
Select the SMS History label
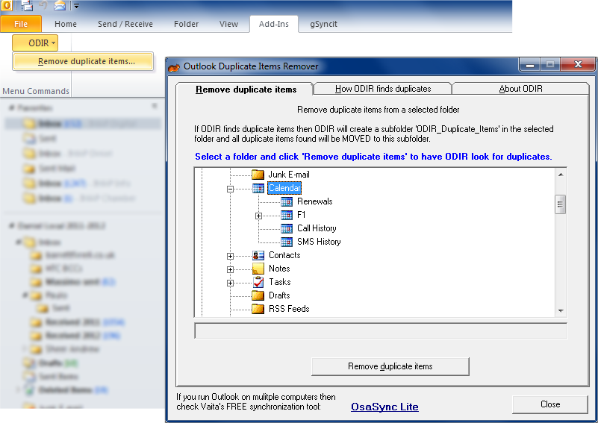[319, 242]
